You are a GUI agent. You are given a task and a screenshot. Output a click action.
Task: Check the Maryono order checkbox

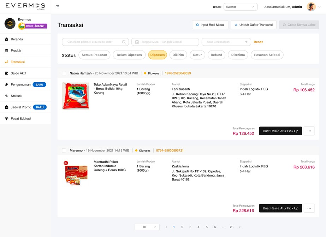[64, 150]
